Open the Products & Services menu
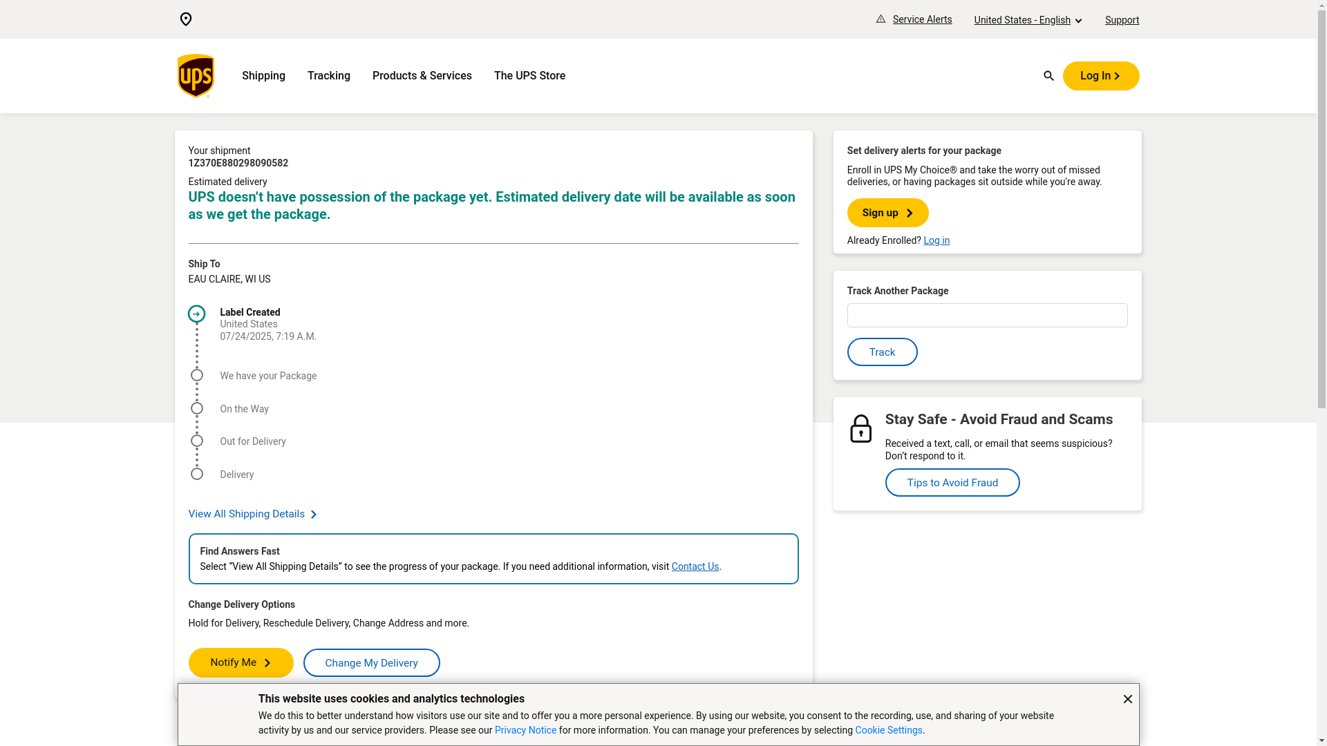1327x746 pixels. pyautogui.click(x=422, y=76)
